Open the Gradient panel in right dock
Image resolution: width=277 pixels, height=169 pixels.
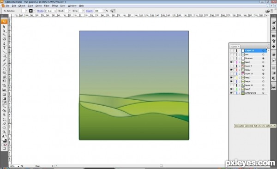(273, 73)
